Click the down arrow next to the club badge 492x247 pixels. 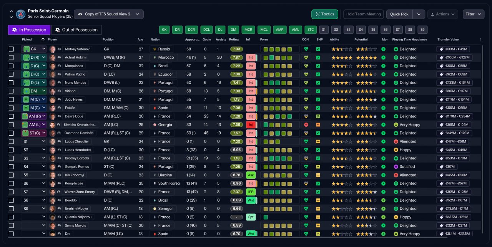coord(11,17)
